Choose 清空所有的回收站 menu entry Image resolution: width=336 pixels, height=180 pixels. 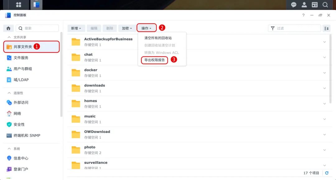click(158, 38)
